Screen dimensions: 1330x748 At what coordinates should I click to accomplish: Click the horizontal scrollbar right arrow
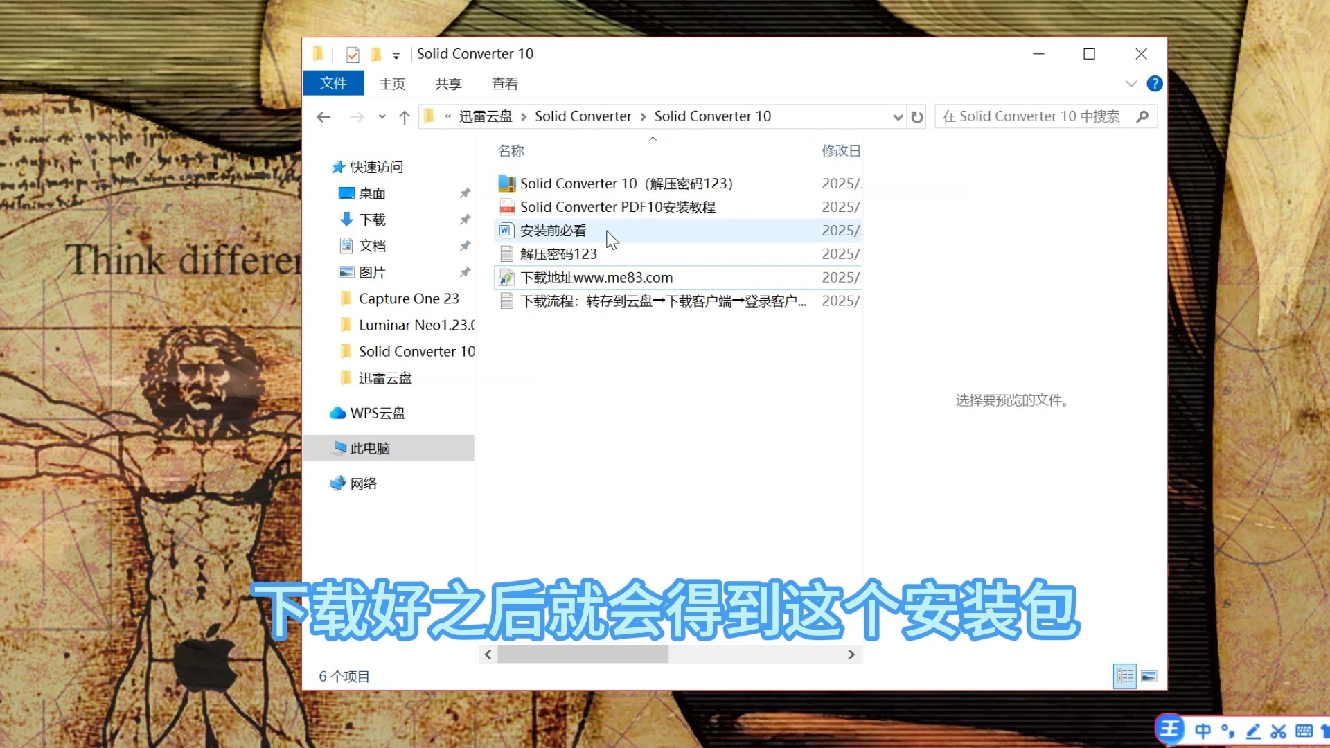[x=851, y=654]
